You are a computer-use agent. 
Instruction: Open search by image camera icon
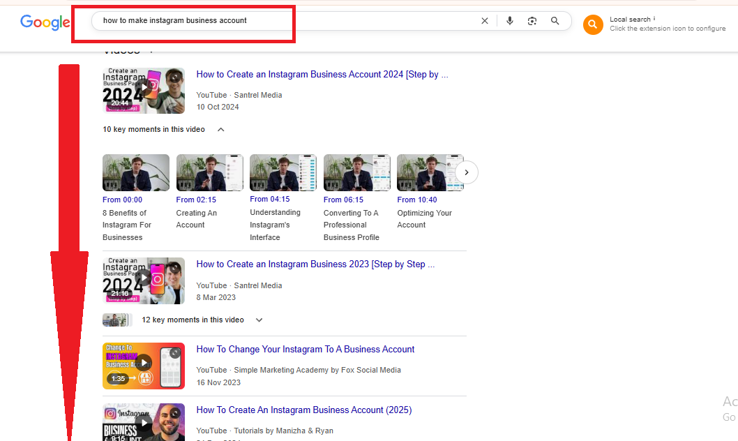click(x=532, y=21)
